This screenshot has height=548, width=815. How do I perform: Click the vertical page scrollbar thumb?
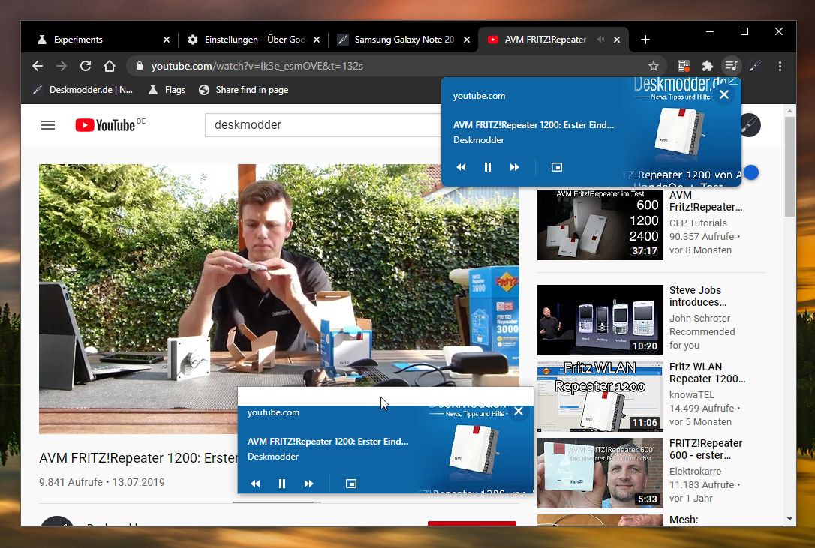pos(789,166)
